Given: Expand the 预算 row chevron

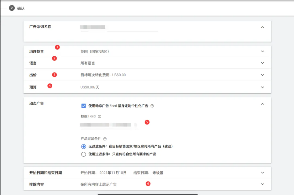Looking at the screenshot, I should pos(262,87).
